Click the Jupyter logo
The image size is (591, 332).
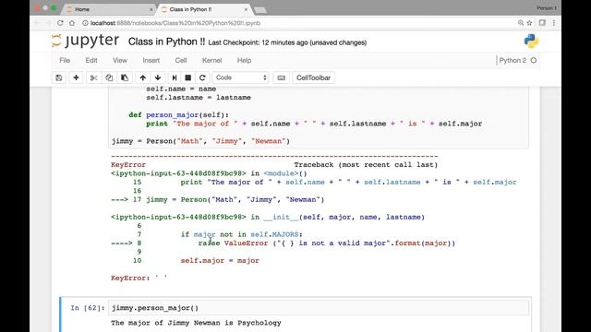pos(86,41)
